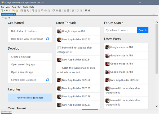Click the home page icon between arrows
Image resolution: width=159 pixels, height=114 pixels.
point(6,18)
